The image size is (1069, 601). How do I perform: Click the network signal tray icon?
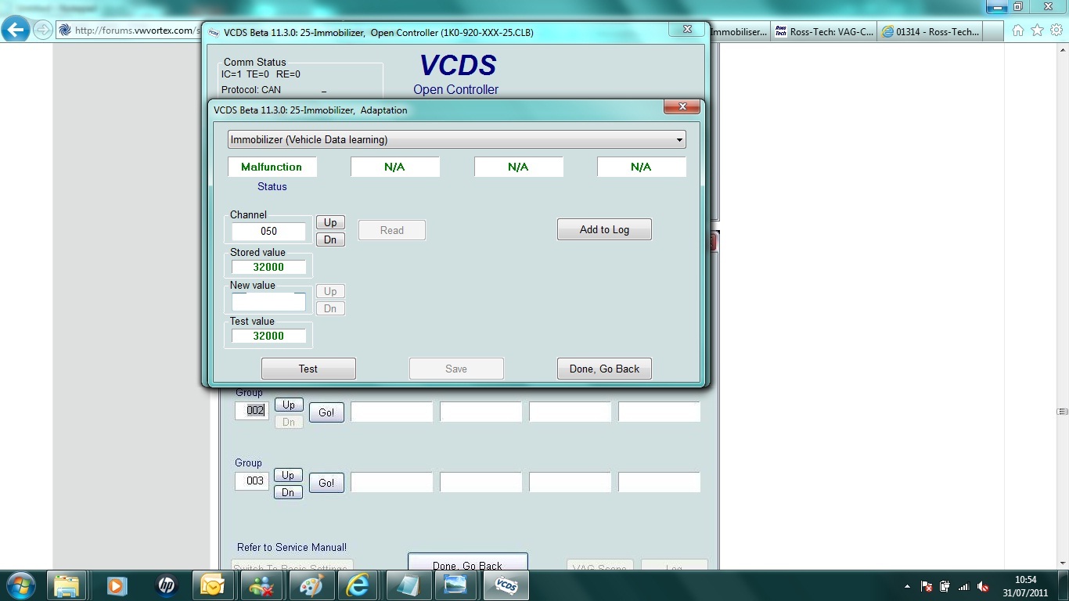click(963, 586)
